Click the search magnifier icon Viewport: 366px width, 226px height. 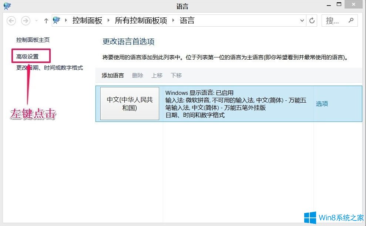pos(351,20)
